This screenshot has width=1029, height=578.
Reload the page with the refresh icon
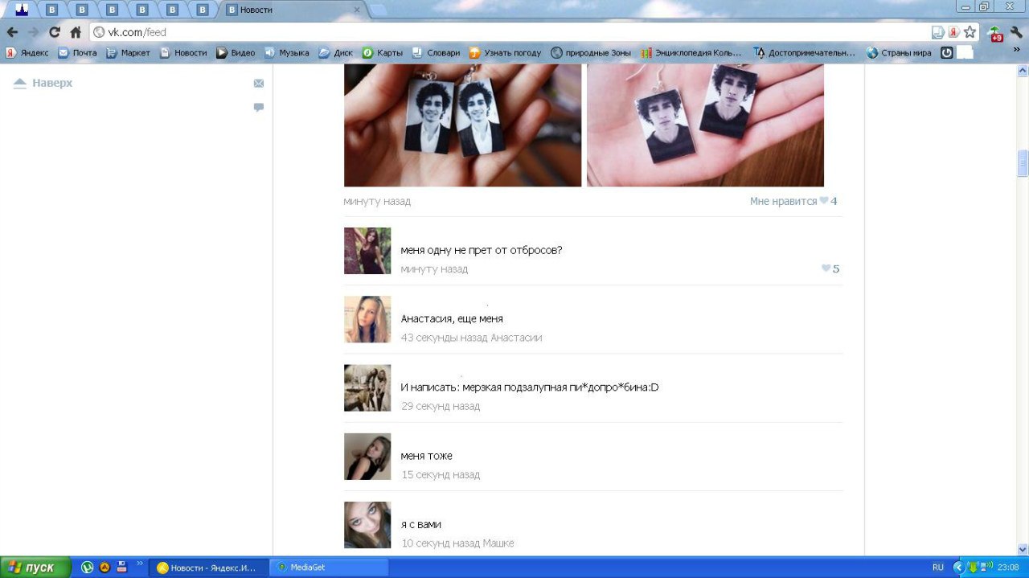[55, 32]
